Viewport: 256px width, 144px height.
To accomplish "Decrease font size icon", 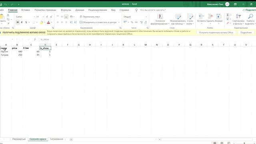I will click(51, 17).
